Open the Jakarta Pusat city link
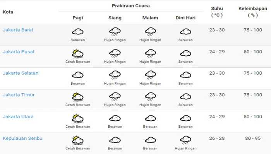Image resolution: width=271 pixels, height=154 pixels. 19,51
